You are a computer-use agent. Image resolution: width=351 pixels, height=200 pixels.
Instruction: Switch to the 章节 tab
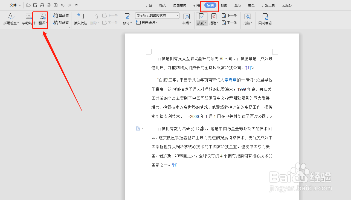coord(238,5)
